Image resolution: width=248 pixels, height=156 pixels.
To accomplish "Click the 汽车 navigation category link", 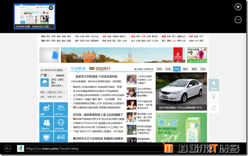I will pos(77,37).
